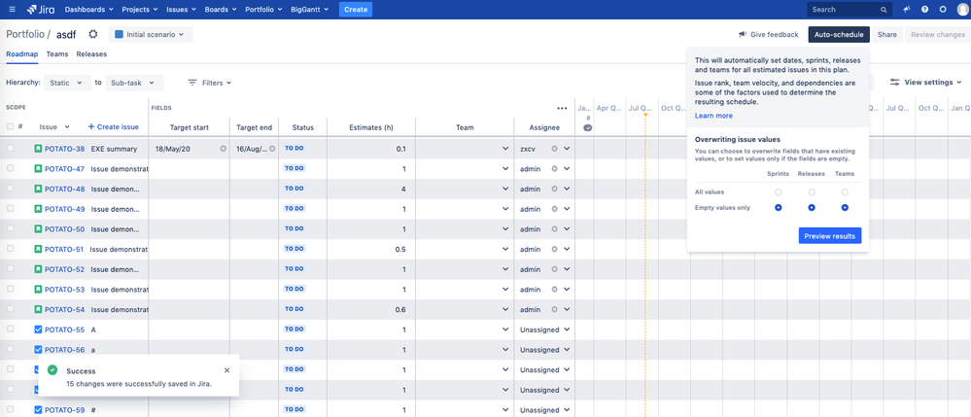Click the plus icon of Create issue
The image size is (971, 417).
91,127
